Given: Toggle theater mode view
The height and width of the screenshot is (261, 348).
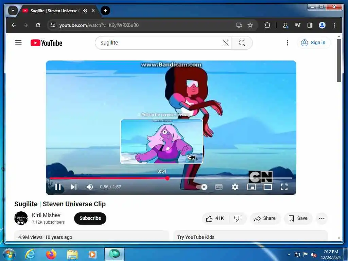Looking at the screenshot, I should pyautogui.click(x=268, y=187).
